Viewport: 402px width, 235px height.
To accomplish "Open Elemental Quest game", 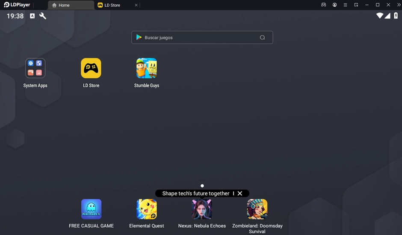I will click(147, 209).
